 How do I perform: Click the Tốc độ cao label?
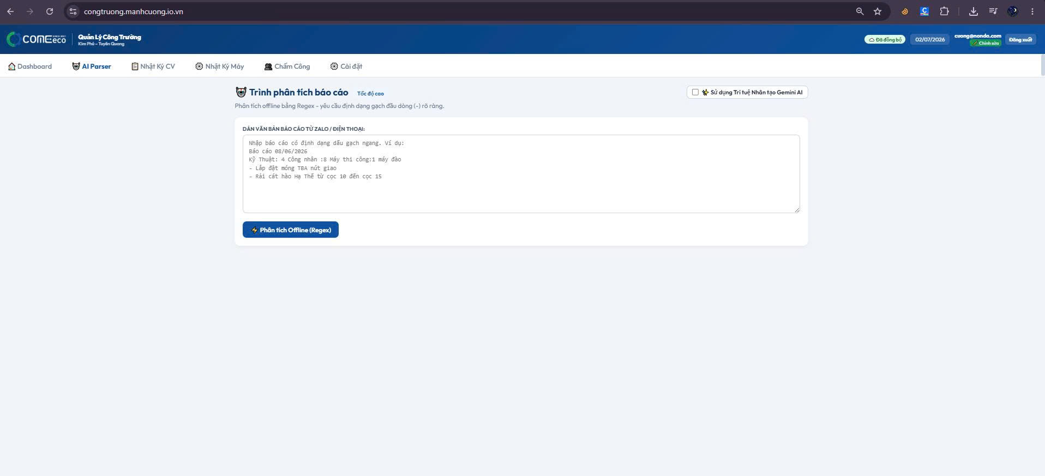point(370,94)
